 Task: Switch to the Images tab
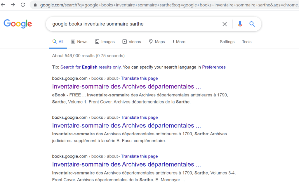pyautogui.click(x=105, y=42)
